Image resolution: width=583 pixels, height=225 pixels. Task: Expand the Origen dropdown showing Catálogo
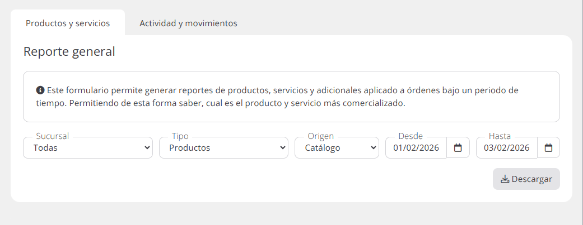pos(337,148)
